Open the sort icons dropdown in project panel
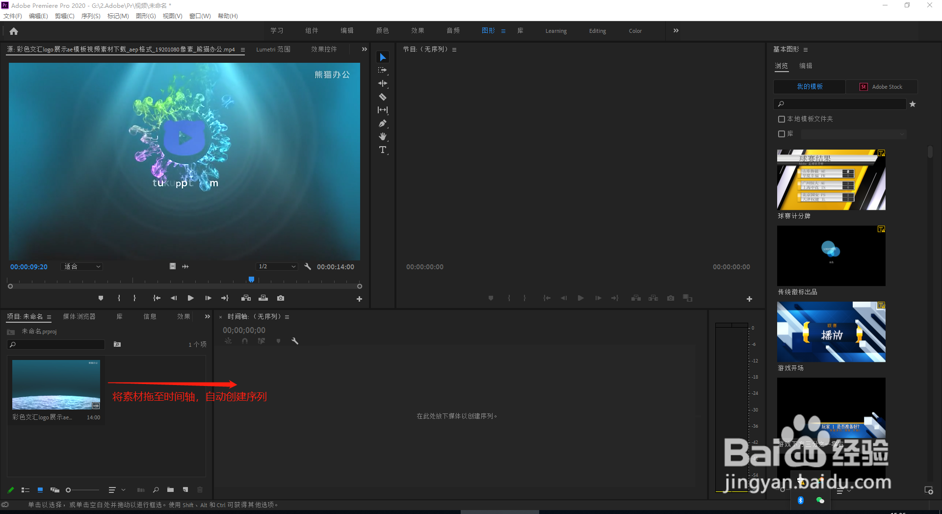The width and height of the screenshot is (942, 514). click(x=117, y=489)
